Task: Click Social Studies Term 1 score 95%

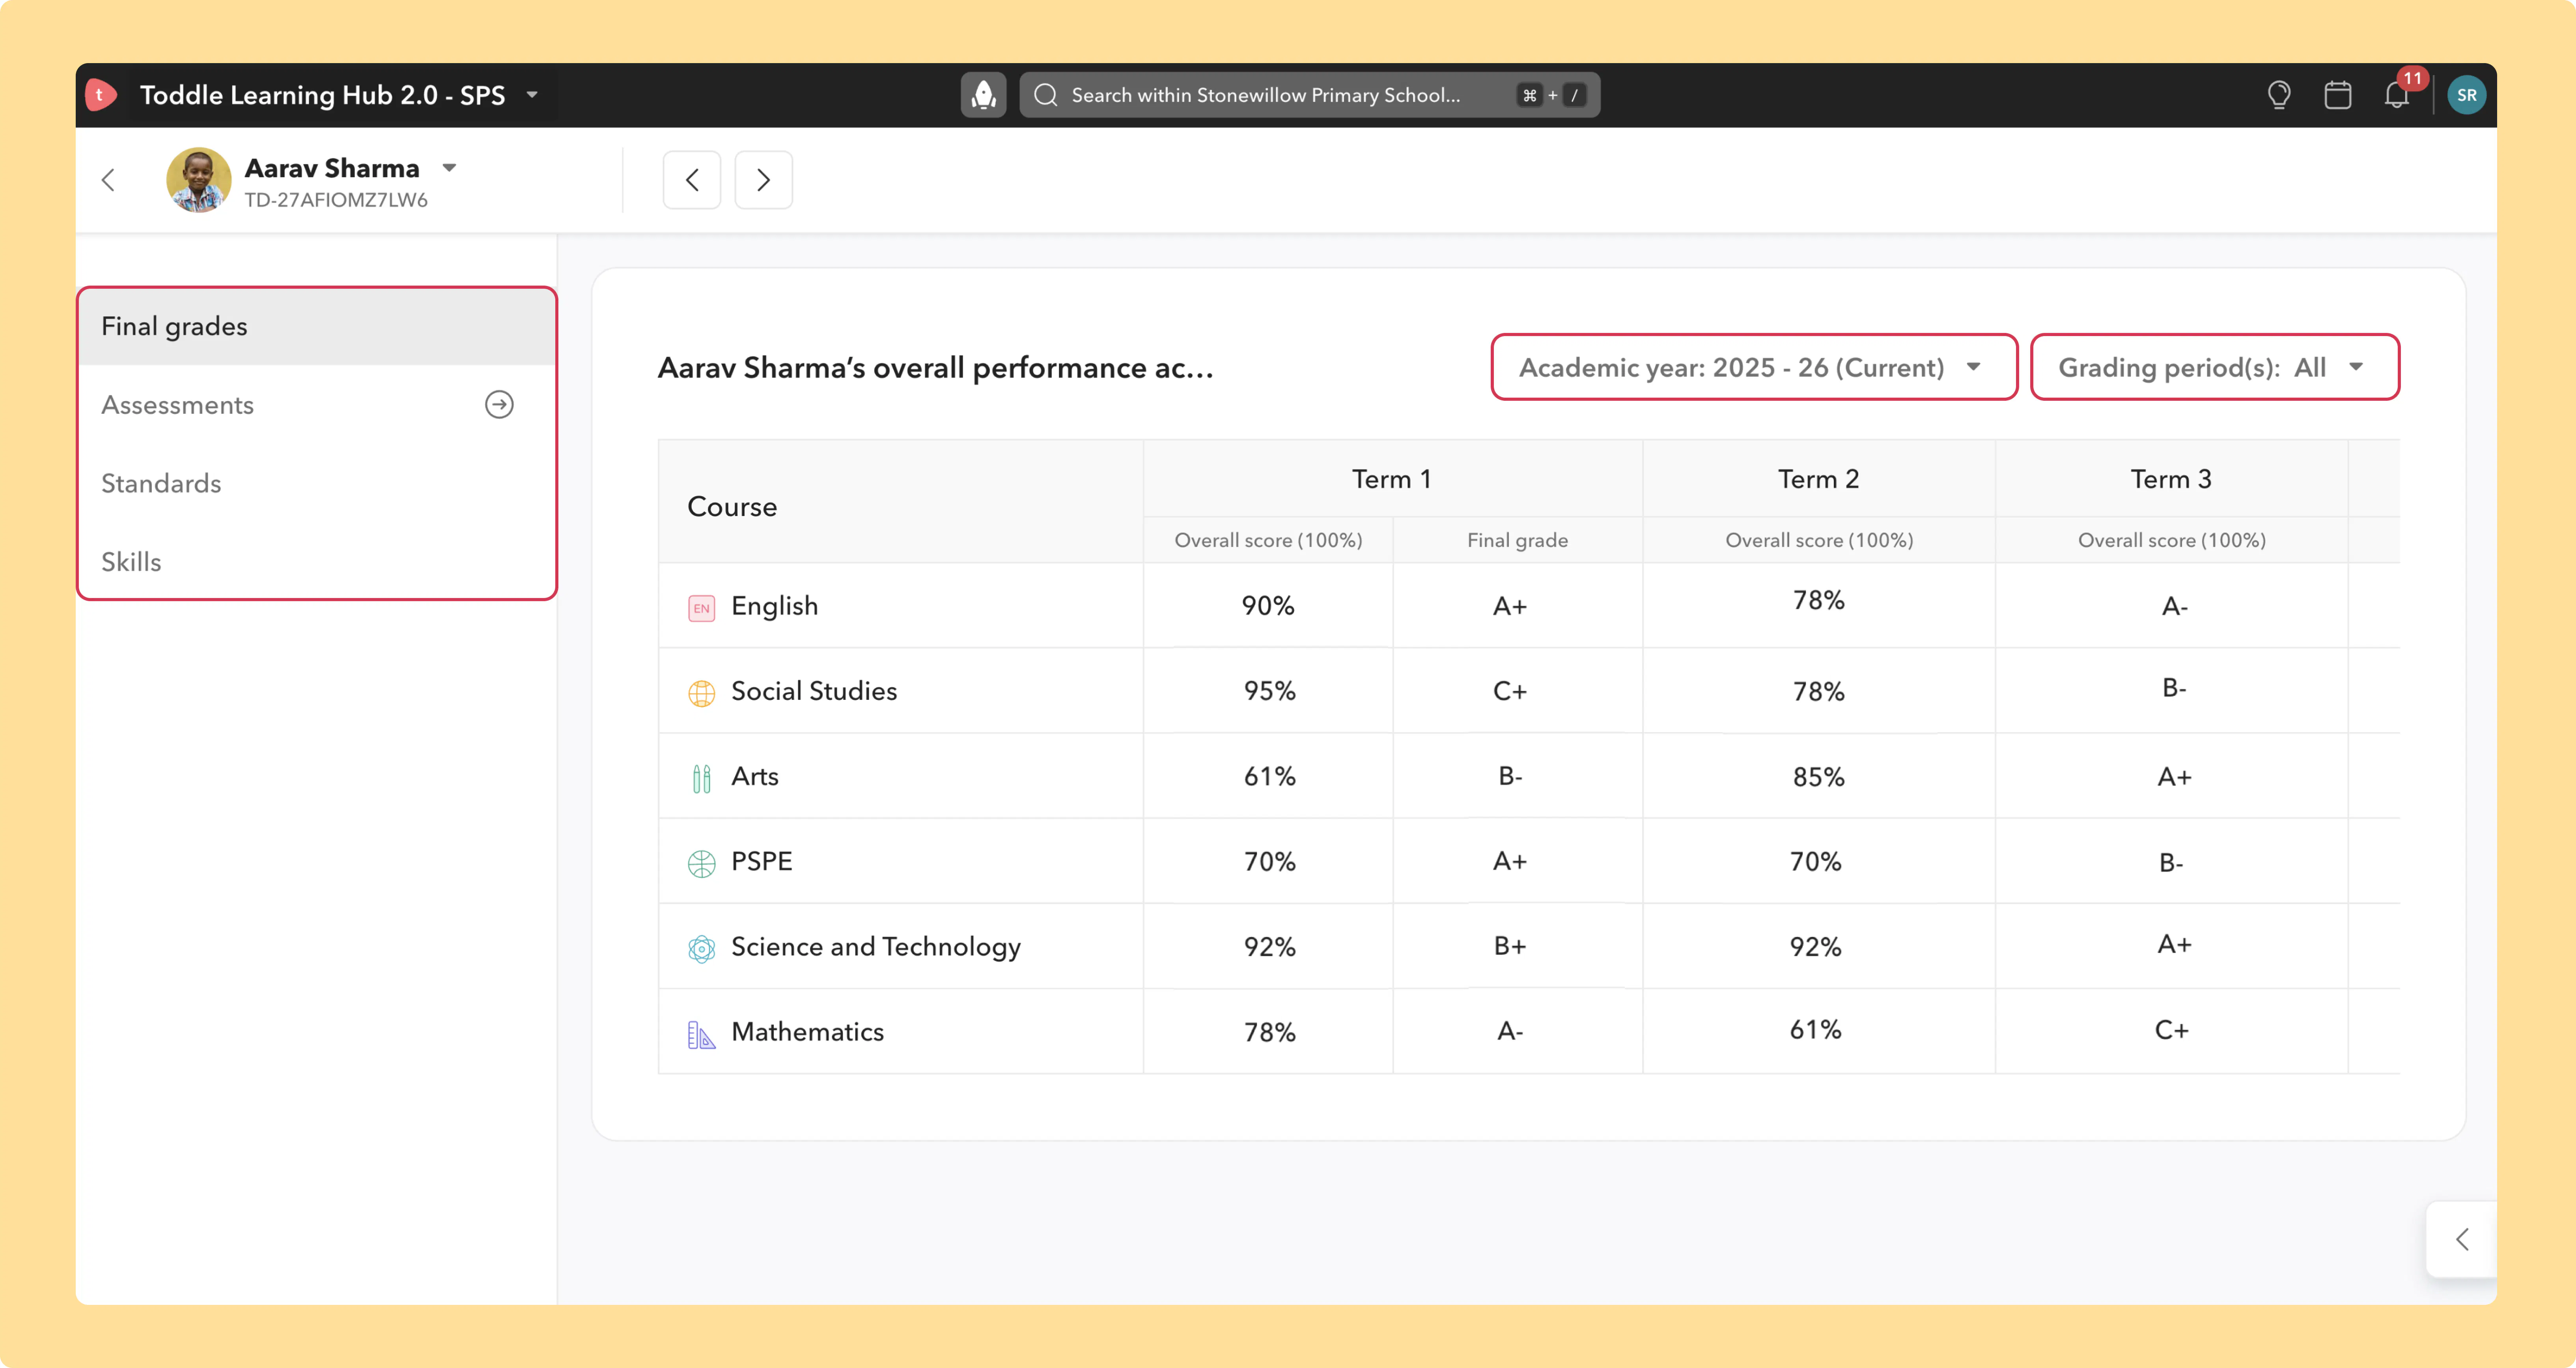Action: pyautogui.click(x=1269, y=691)
